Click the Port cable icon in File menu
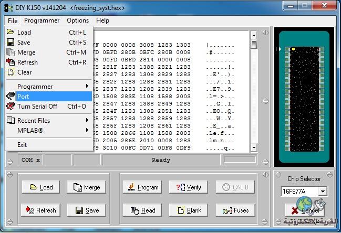 coord(11,96)
